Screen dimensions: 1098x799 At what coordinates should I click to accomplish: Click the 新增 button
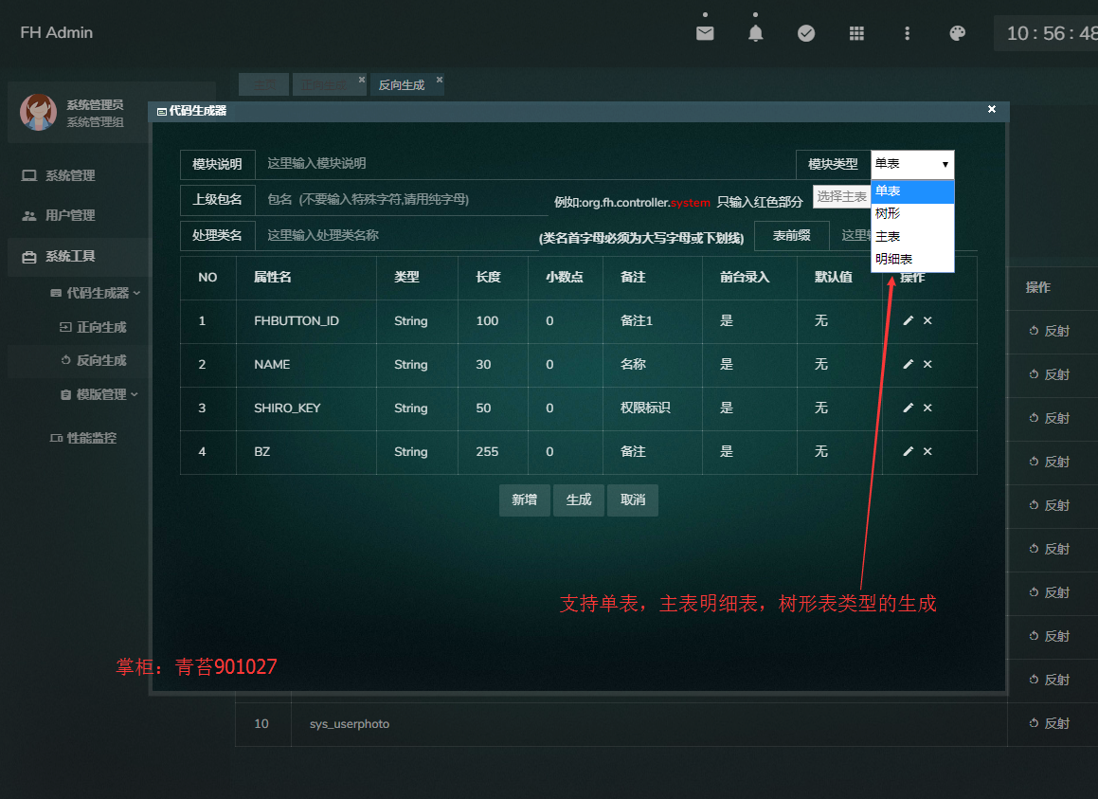pos(525,499)
